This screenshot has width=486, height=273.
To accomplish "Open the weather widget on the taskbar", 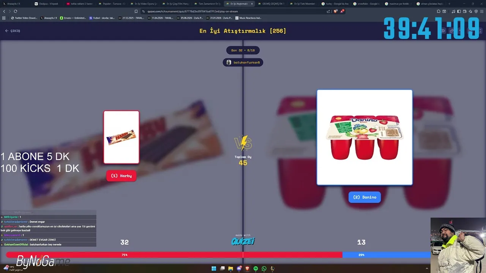I will tap(13, 268).
